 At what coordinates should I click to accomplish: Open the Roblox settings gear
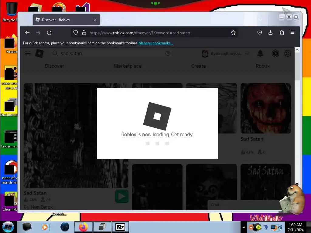coord(288,53)
